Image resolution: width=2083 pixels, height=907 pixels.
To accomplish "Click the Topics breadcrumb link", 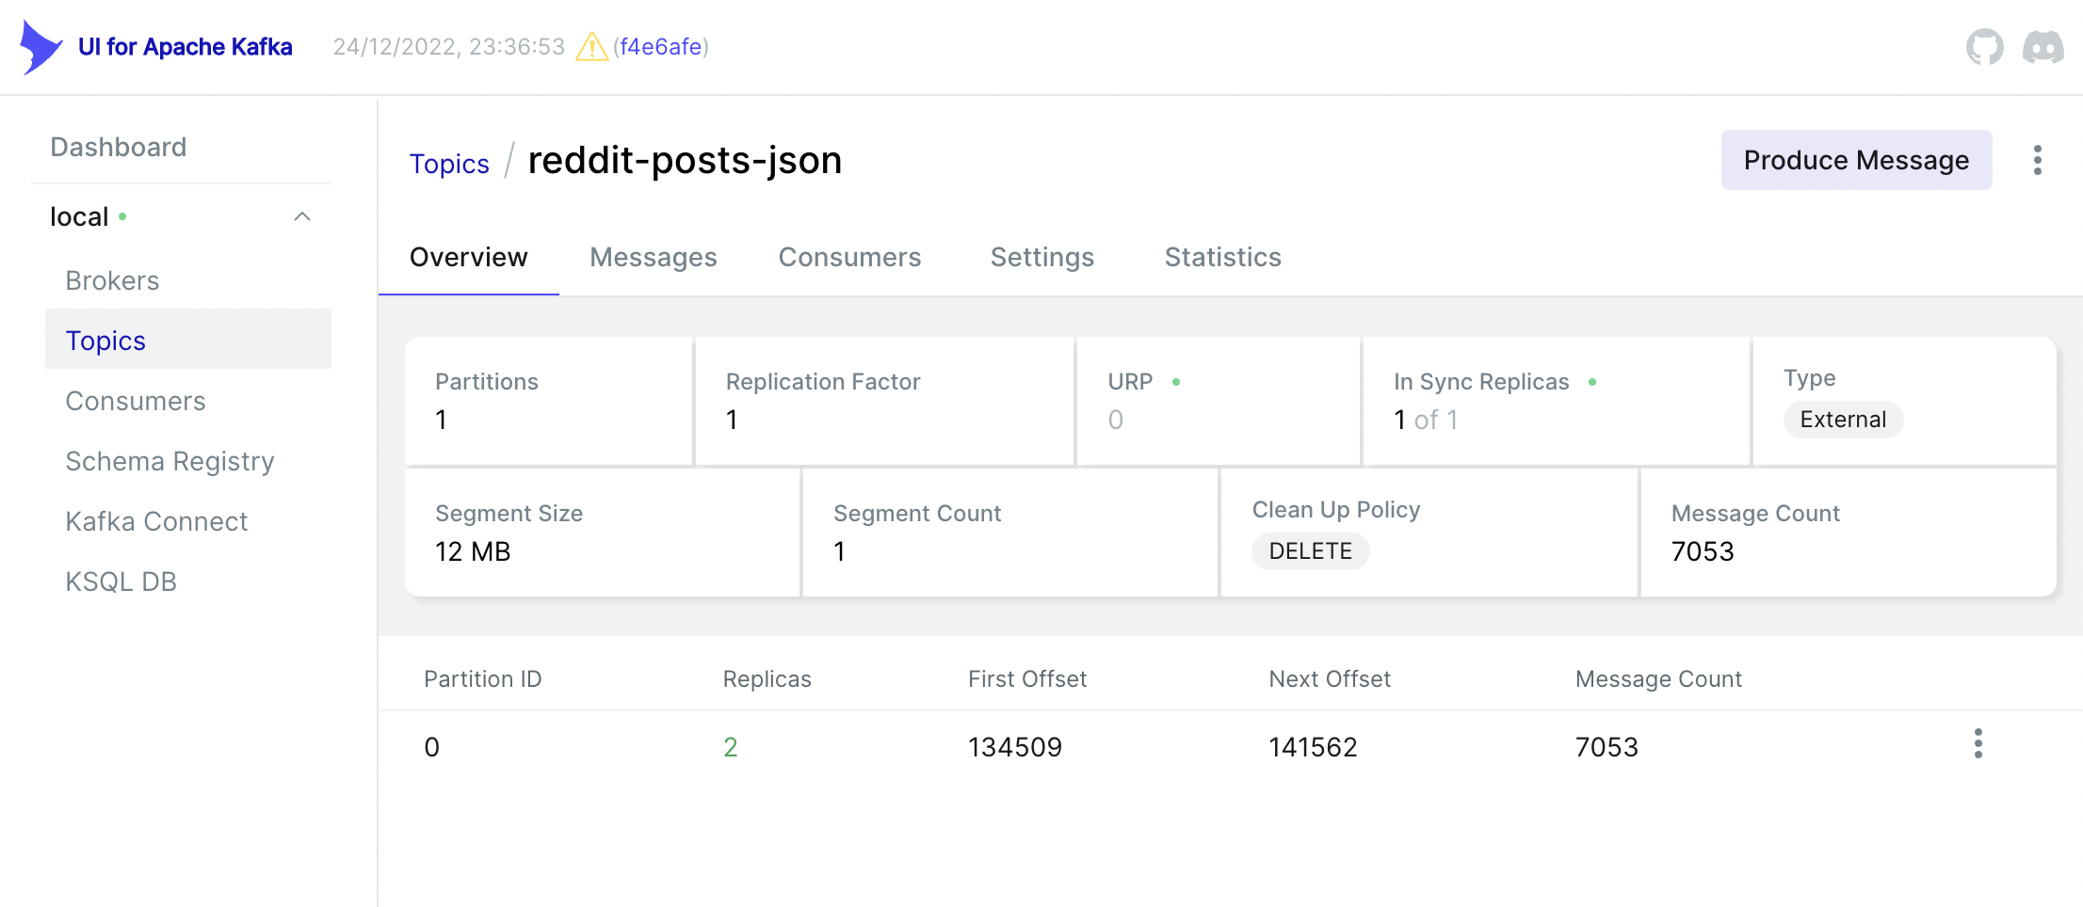I will coord(449,164).
